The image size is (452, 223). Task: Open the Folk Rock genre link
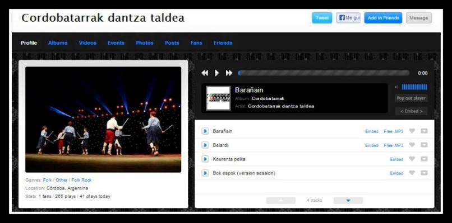pos(81,180)
